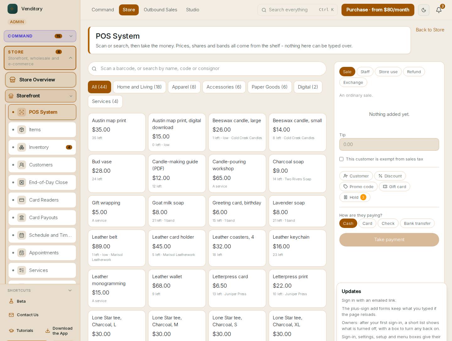Click the Download the App shortcut
The image size is (452, 341).
pyautogui.click(x=59, y=331)
